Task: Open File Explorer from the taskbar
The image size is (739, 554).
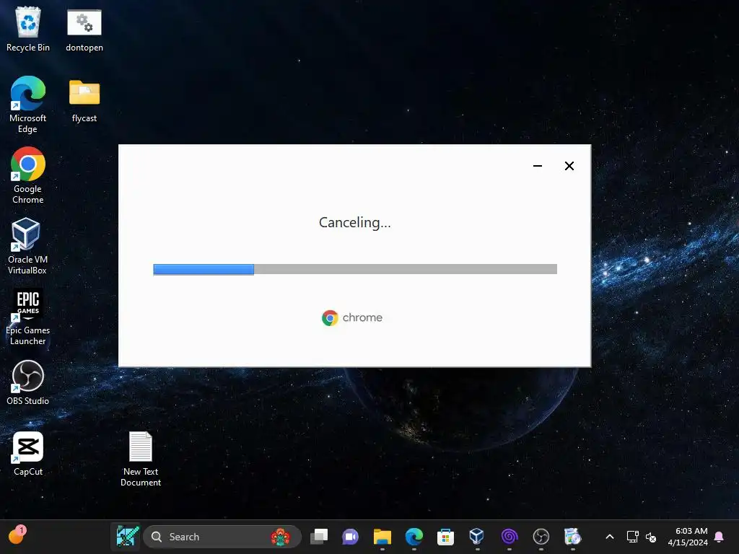Action: tap(382, 537)
